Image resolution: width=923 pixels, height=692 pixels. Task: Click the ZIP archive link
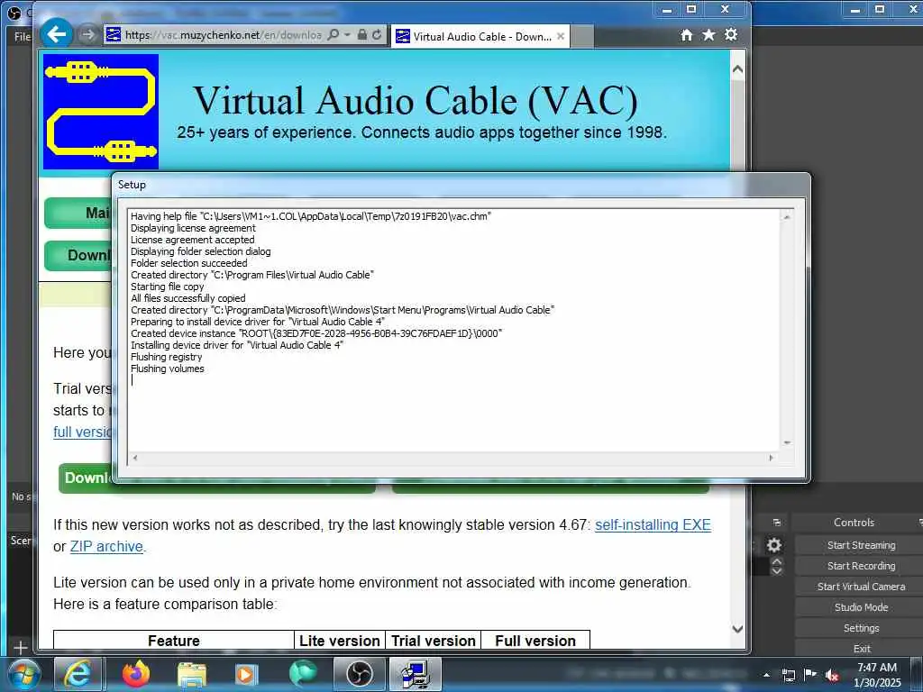pos(106,546)
